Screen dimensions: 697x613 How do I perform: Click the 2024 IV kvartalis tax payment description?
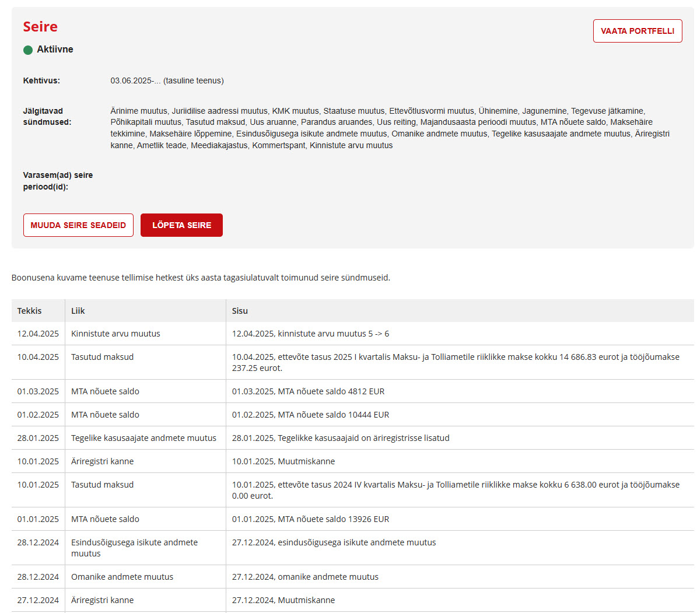[455, 490]
